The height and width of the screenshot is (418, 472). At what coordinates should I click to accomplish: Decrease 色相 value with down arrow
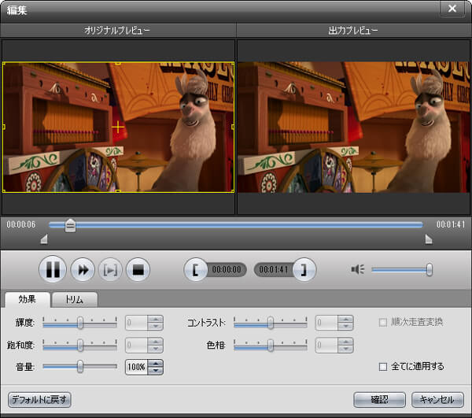tap(345, 349)
